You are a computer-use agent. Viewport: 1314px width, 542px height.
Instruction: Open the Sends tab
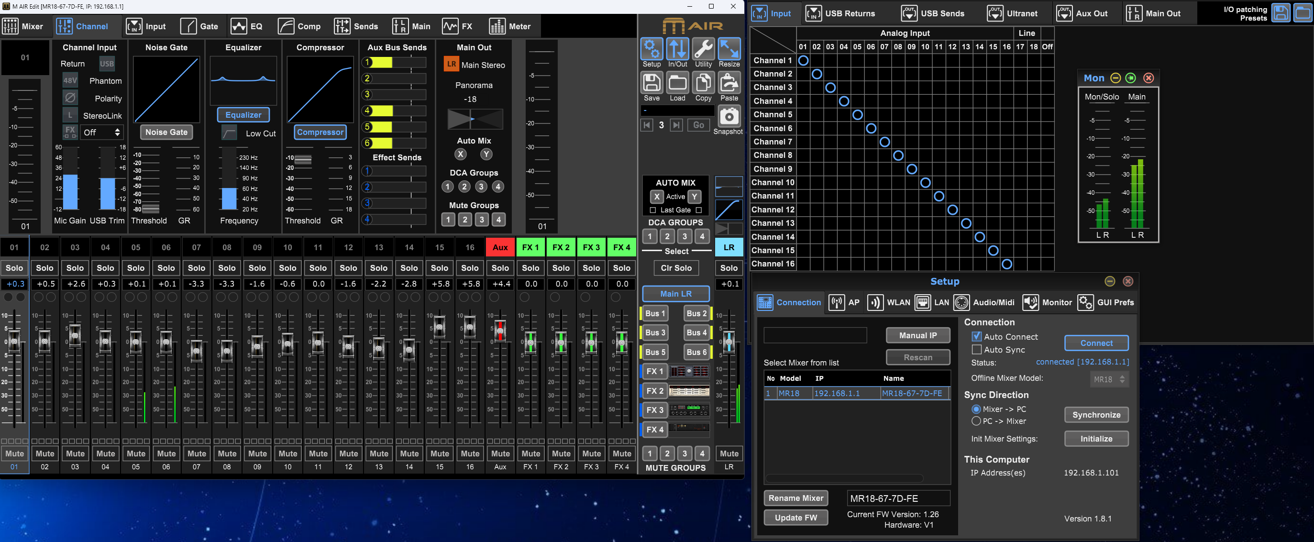click(x=355, y=26)
